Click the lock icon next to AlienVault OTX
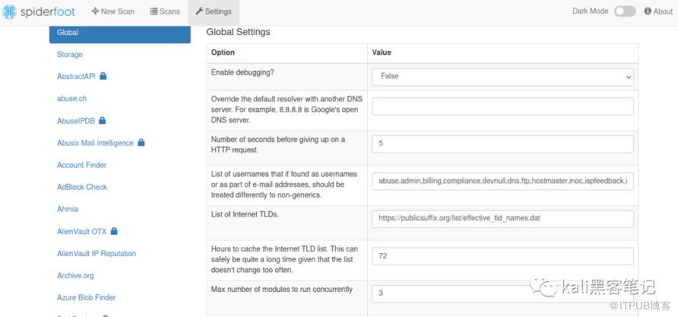678x317 pixels. [x=114, y=231]
